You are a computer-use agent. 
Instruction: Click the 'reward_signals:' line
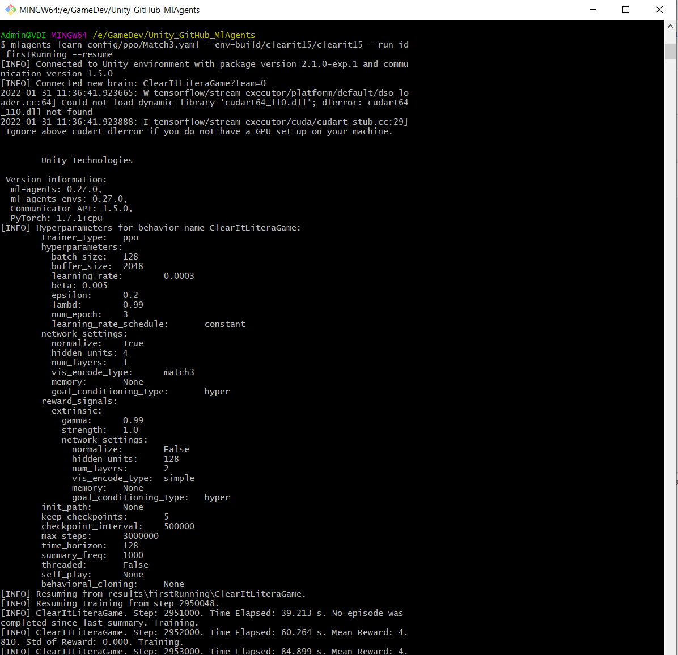pos(79,401)
